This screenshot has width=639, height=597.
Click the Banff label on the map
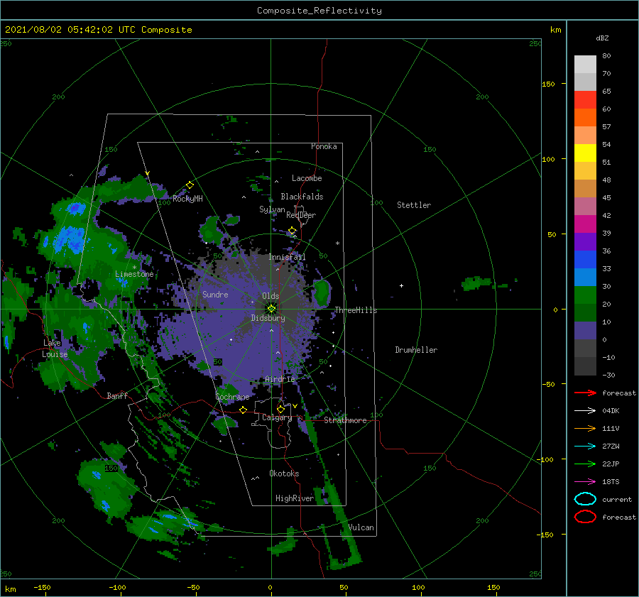(117, 395)
